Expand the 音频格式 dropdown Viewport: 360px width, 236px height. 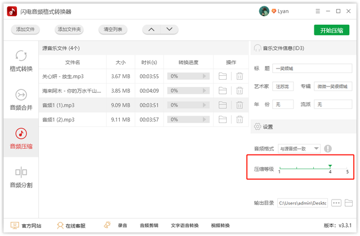click(316, 148)
